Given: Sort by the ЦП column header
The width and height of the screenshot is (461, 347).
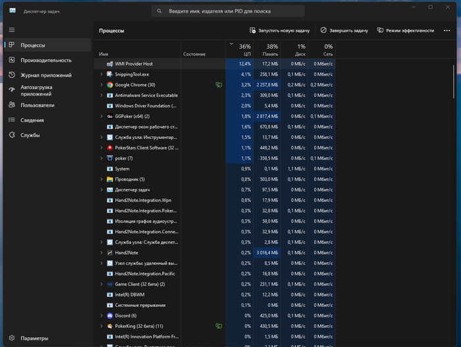Looking at the screenshot, I should click(239, 49).
